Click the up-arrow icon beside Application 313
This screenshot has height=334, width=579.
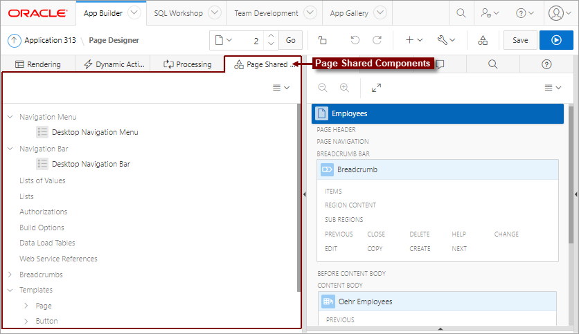[14, 40]
